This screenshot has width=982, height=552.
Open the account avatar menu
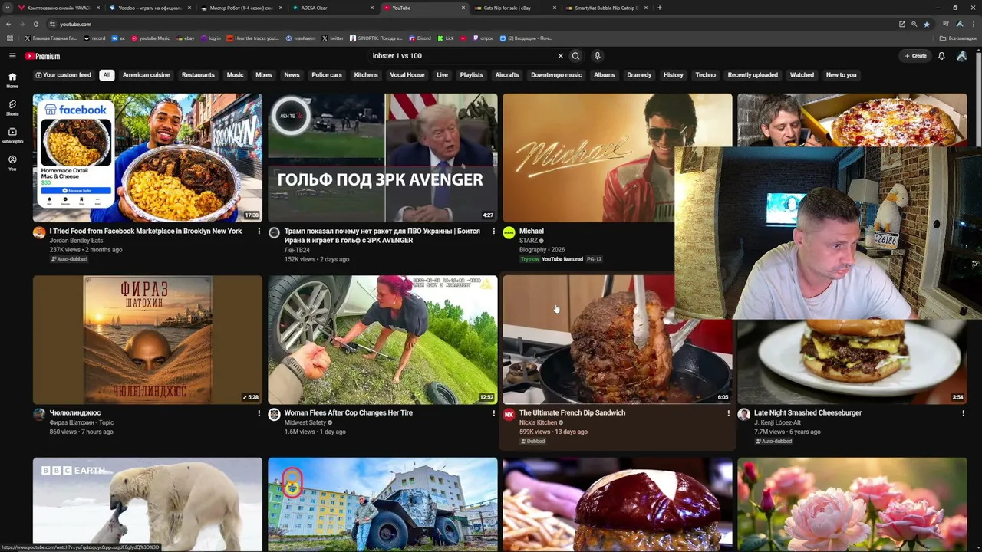click(961, 56)
